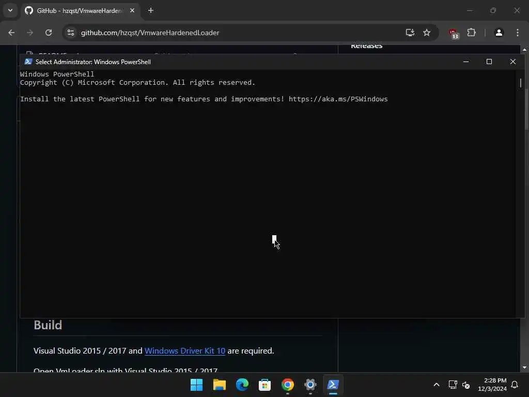Open the Windows Start menu
The width and height of the screenshot is (529, 397).
click(197, 385)
